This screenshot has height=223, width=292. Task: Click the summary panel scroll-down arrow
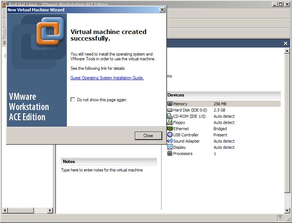[x=287, y=210]
